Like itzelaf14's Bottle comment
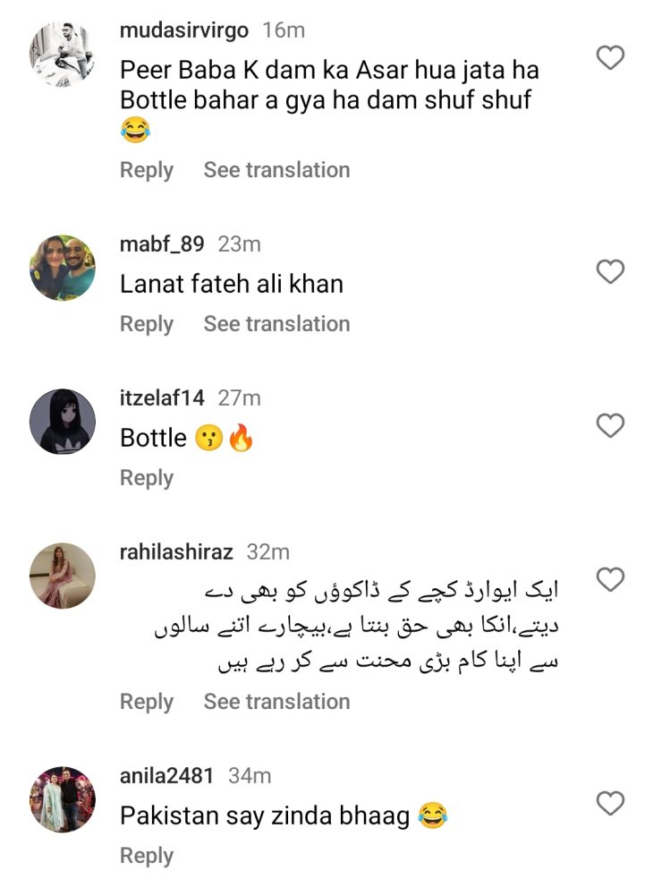The image size is (662, 888). (610, 426)
